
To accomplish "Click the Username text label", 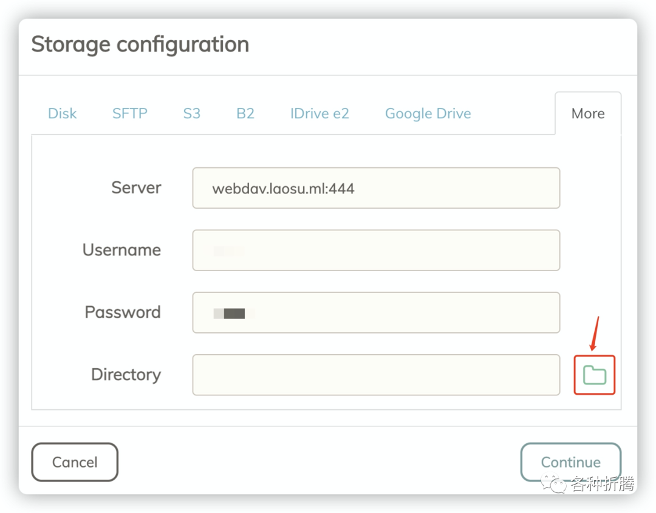I will pyautogui.click(x=121, y=250).
